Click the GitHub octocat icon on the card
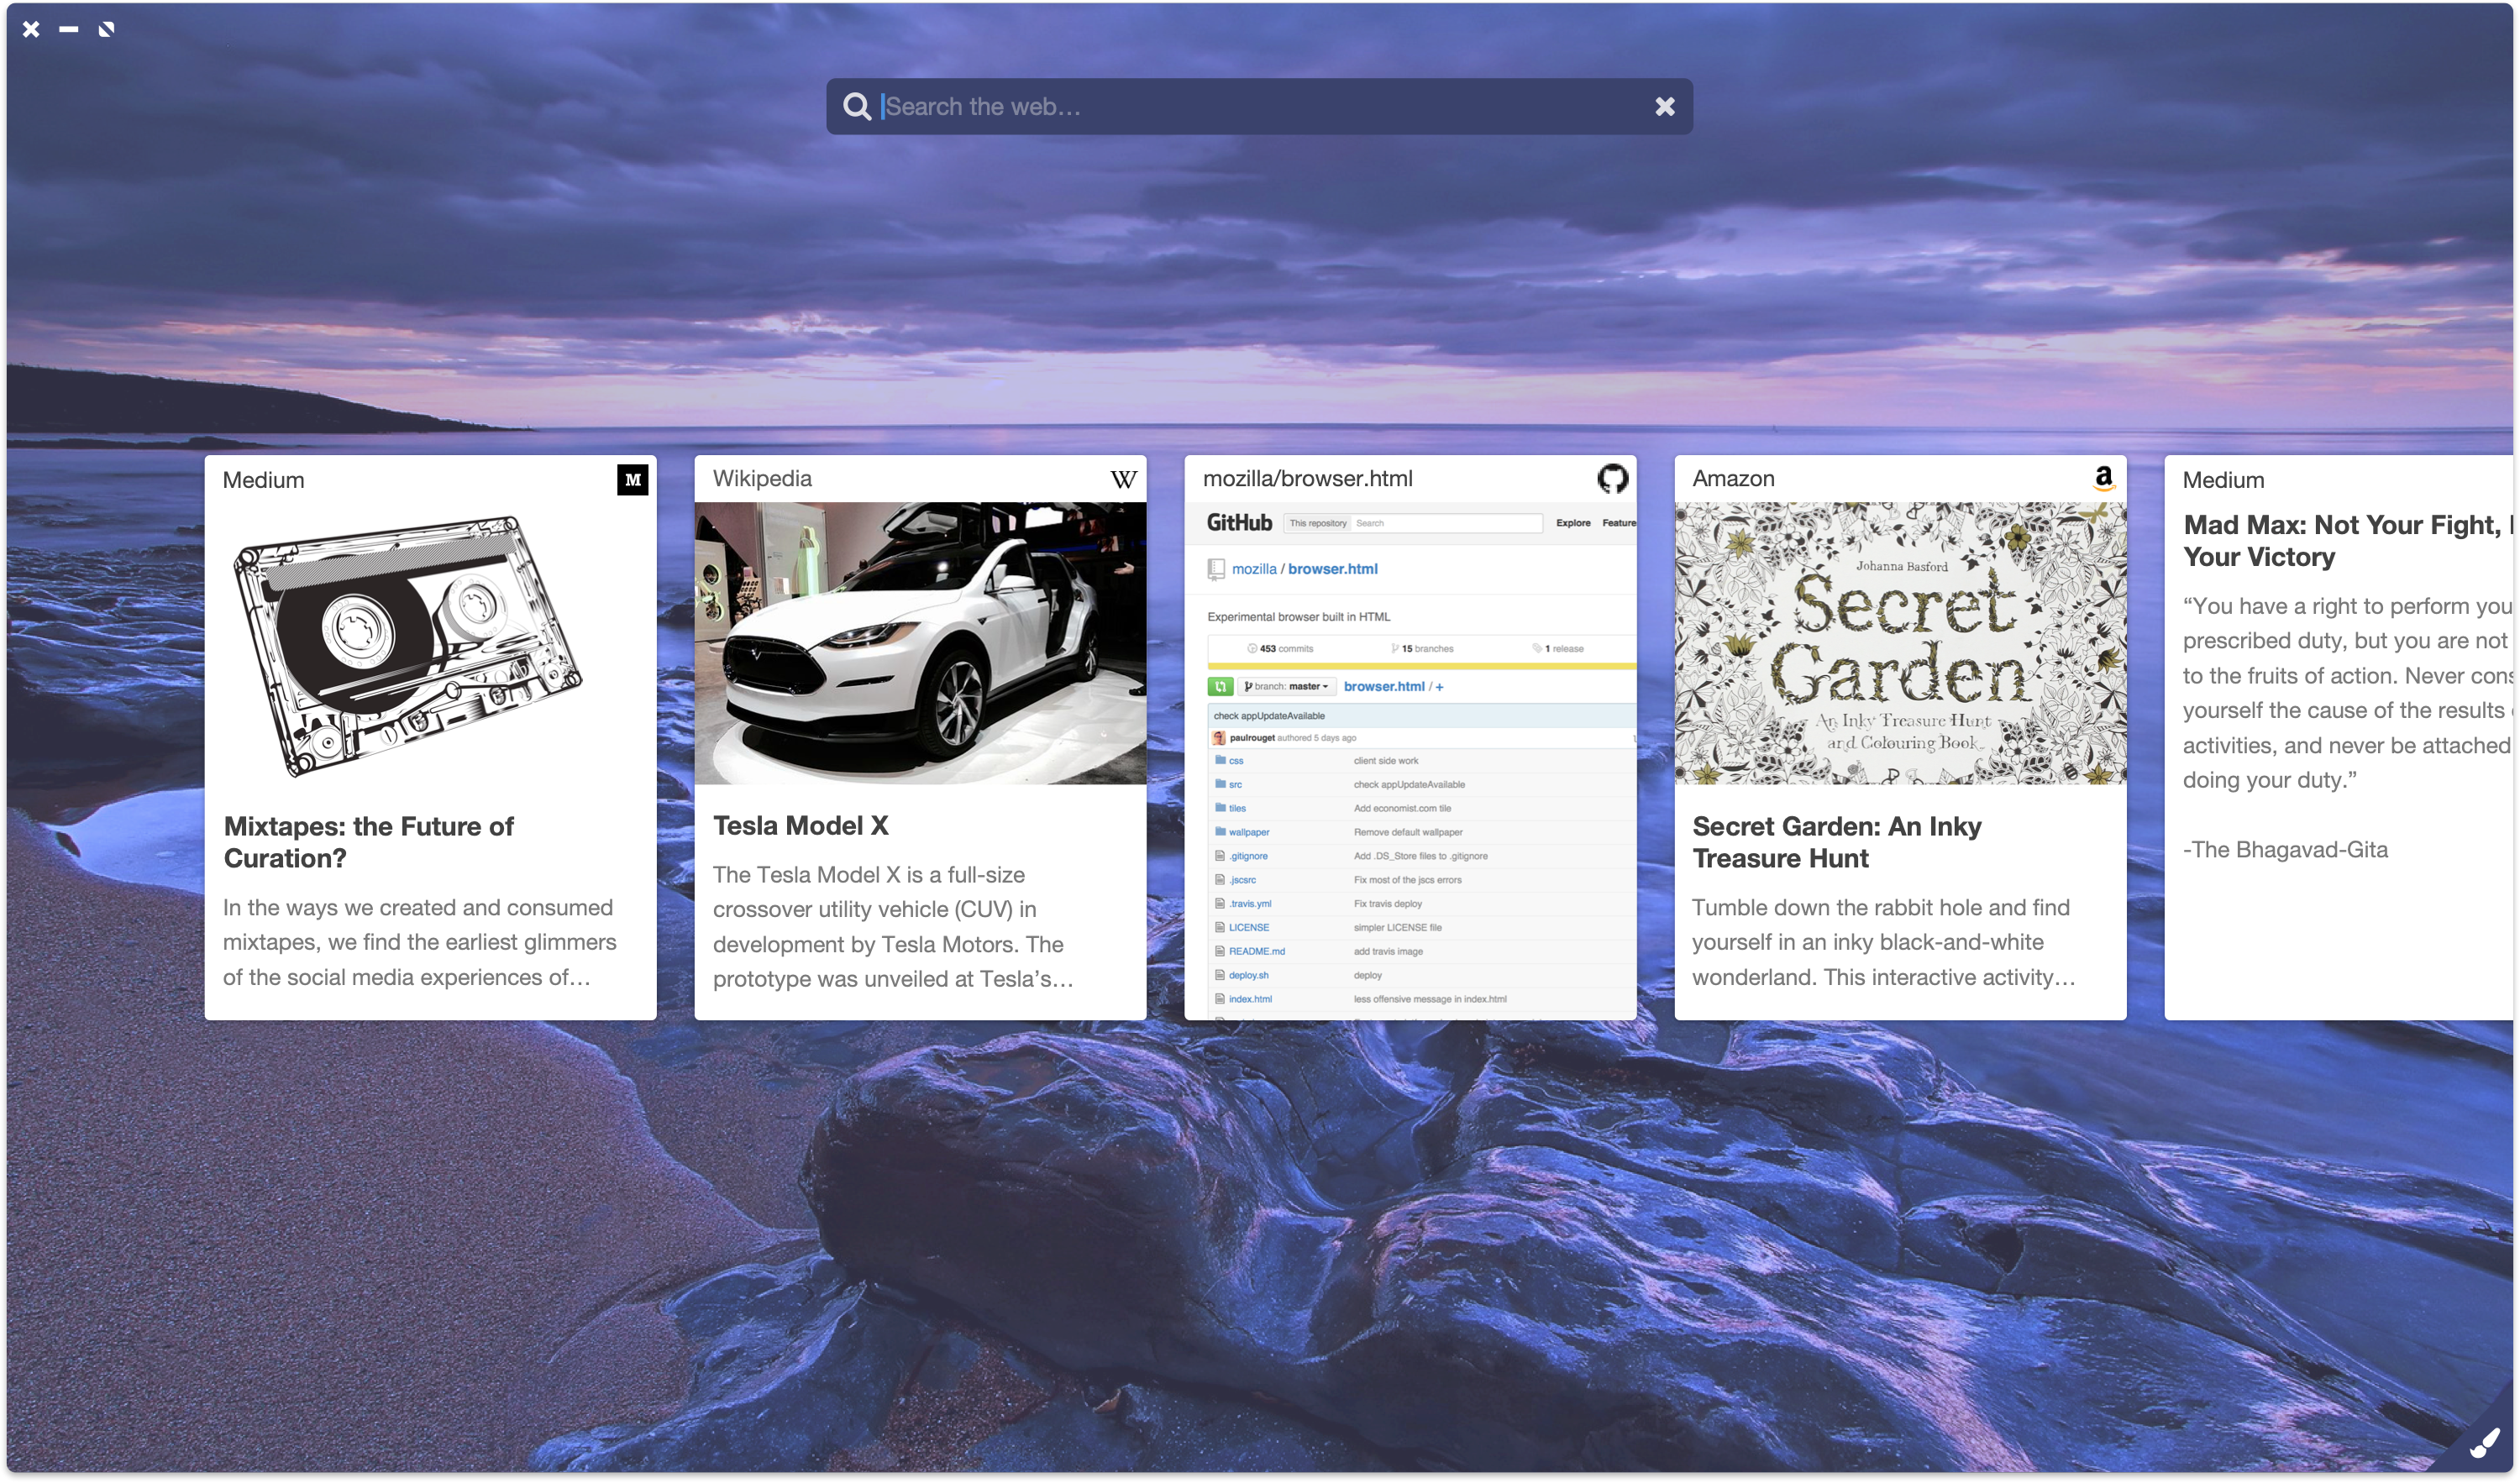This screenshot has width=2520, height=1483. coord(1612,479)
